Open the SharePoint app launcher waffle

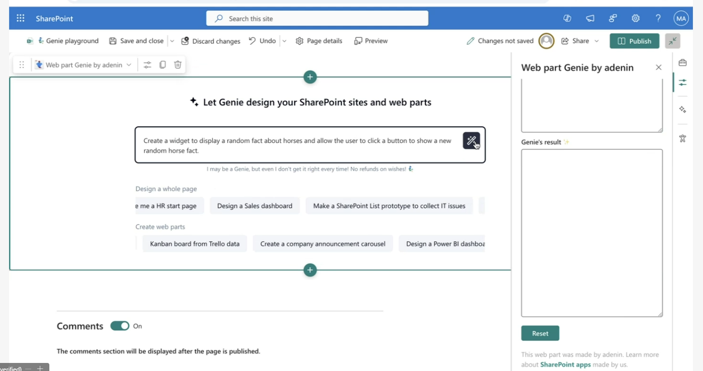(x=21, y=19)
